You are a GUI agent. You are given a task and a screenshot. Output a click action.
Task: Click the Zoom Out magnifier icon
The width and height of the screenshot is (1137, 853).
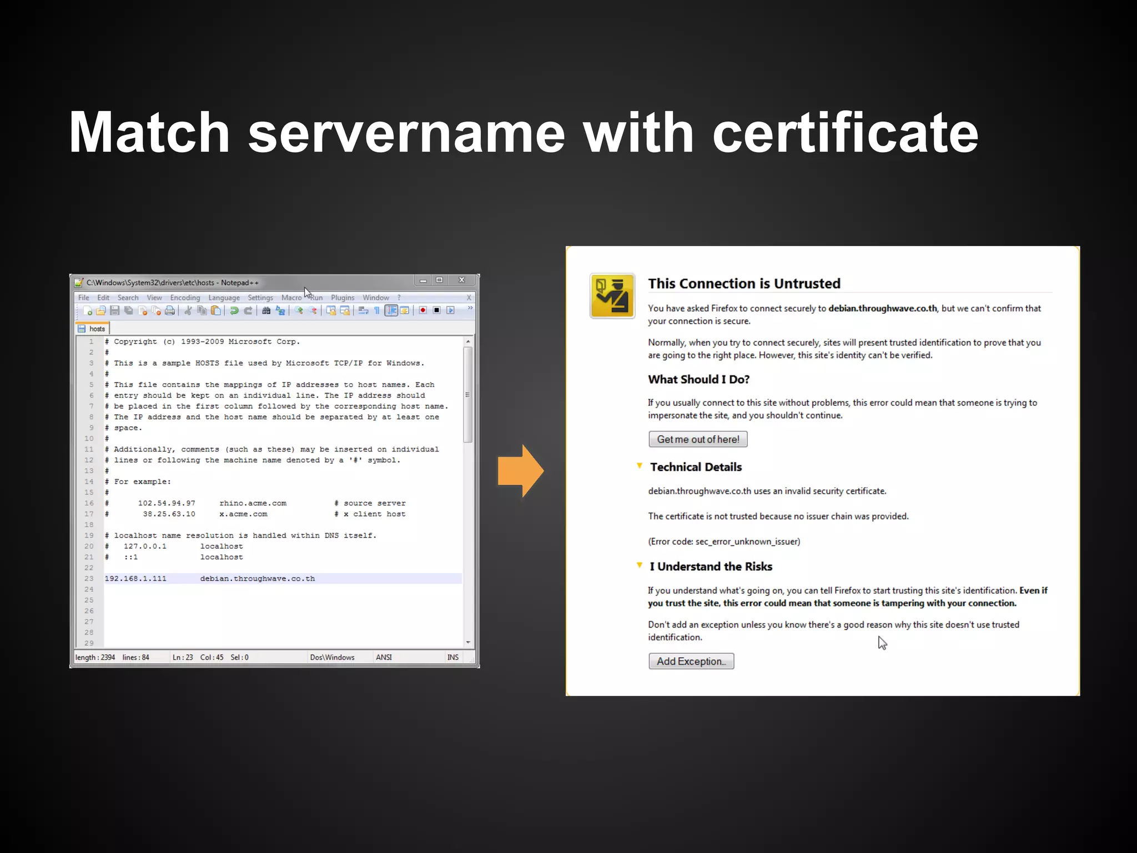[x=313, y=310]
